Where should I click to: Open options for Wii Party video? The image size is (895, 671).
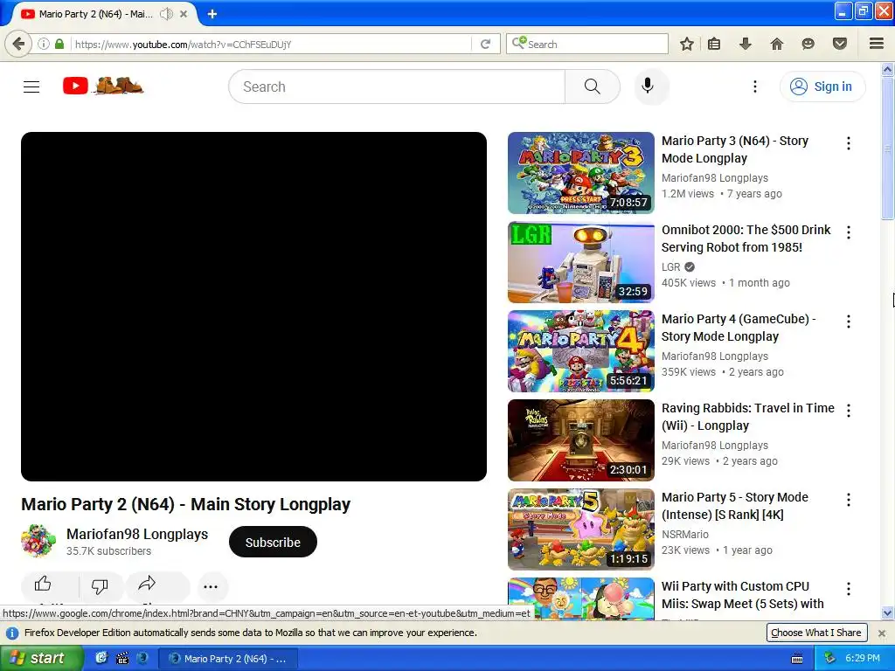pos(849,588)
